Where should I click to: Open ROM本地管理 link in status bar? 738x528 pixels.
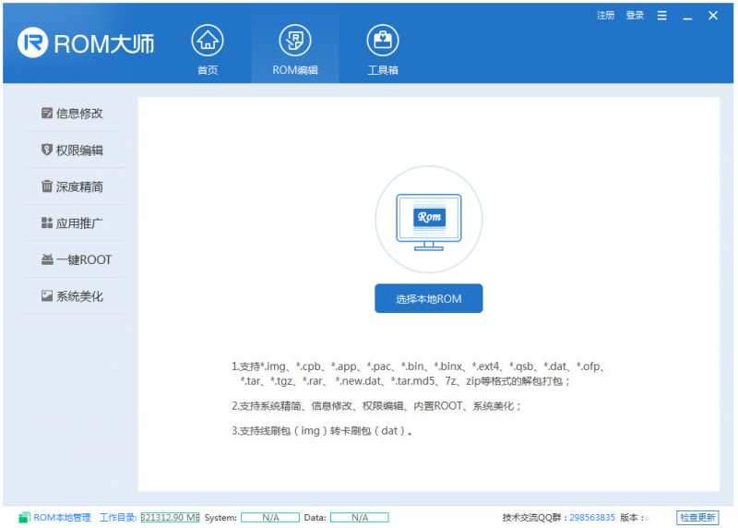point(62,518)
